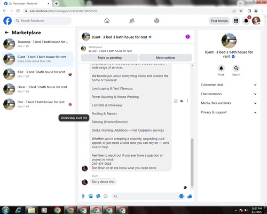Select the Messenger Facebook browser tab

click(27, 4)
